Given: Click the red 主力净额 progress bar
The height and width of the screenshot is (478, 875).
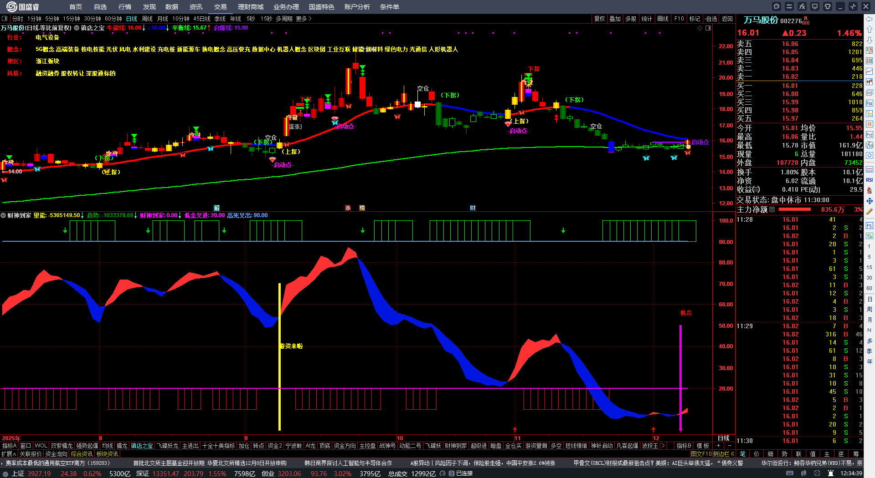Looking at the screenshot, I should [x=795, y=209].
